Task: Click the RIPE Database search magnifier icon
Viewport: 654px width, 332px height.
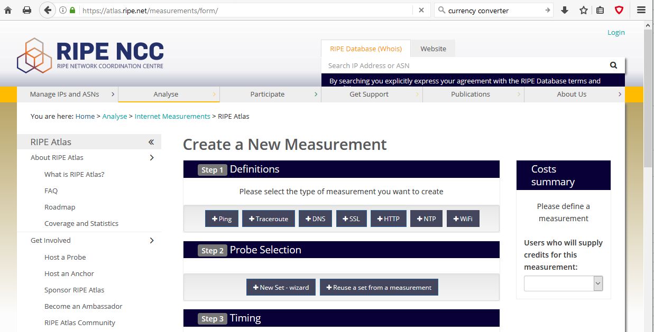Action: (x=613, y=65)
